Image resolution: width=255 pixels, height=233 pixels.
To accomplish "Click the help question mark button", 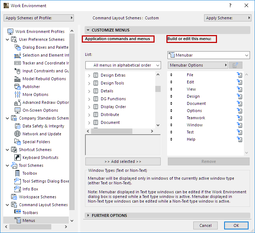I will click(x=230, y=5).
